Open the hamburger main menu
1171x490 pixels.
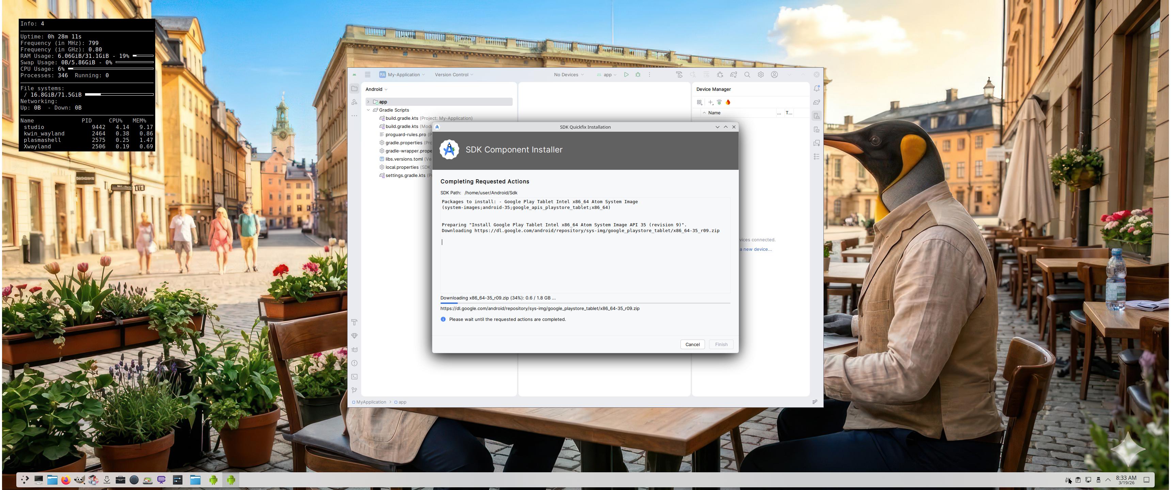point(367,75)
